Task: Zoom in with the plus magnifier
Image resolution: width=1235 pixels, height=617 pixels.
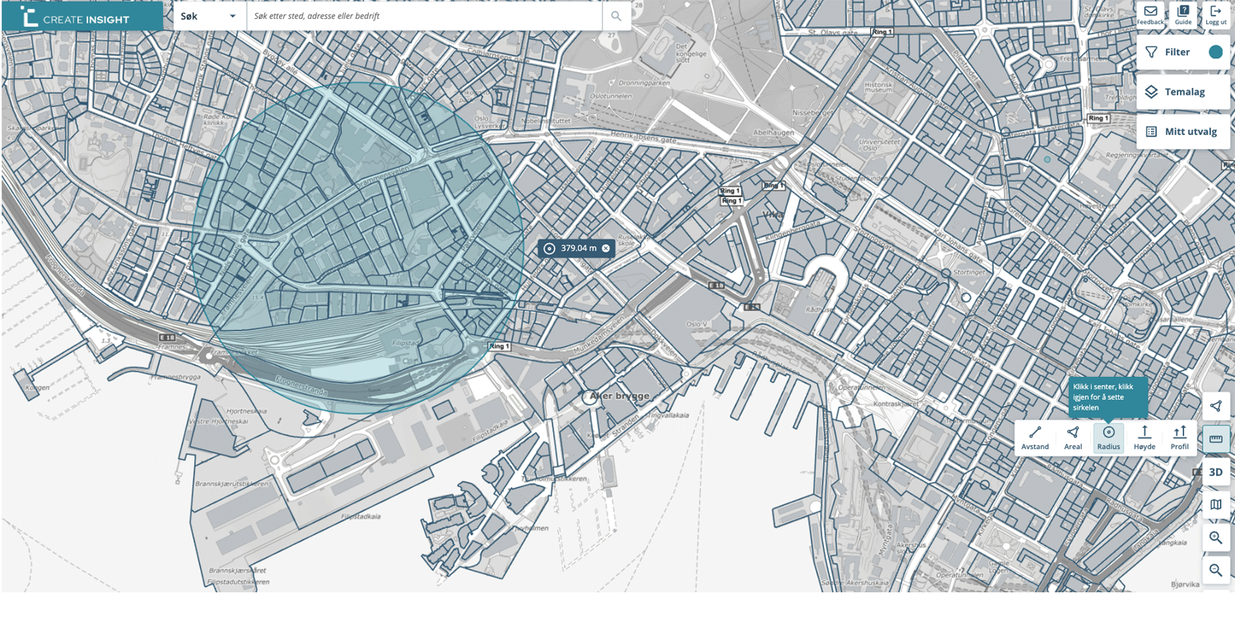Action: (x=1216, y=538)
